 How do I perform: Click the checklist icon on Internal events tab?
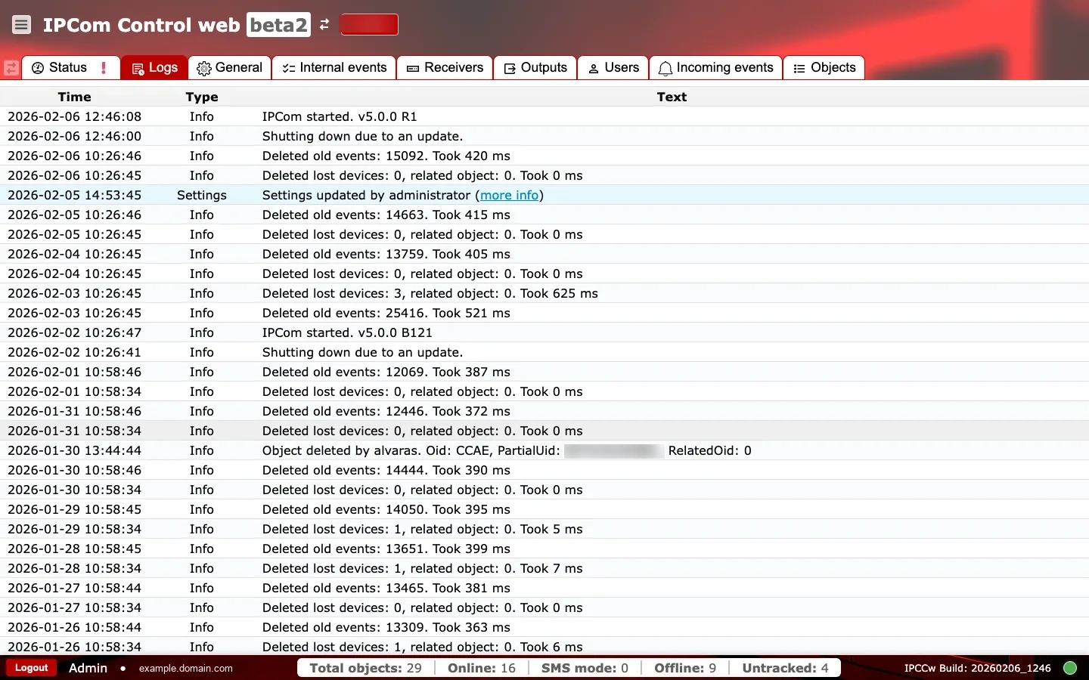tap(287, 68)
